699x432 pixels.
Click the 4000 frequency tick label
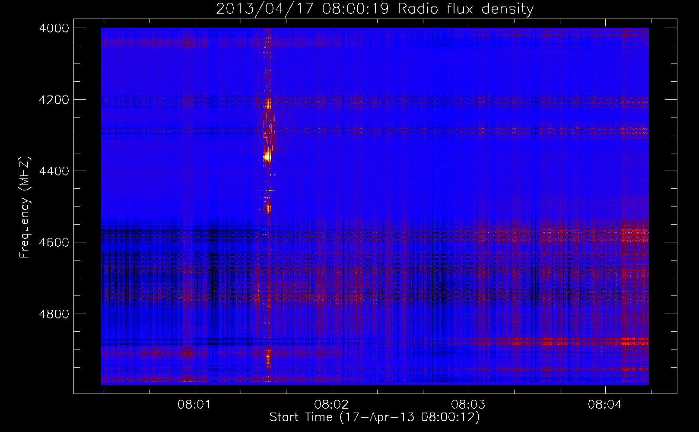pyautogui.click(x=54, y=28)
